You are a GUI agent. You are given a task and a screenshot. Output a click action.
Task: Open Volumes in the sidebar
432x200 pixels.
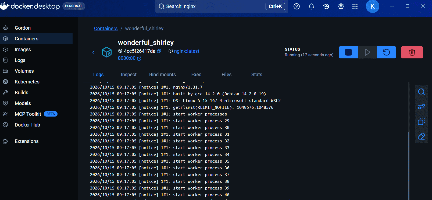point(36,71)
